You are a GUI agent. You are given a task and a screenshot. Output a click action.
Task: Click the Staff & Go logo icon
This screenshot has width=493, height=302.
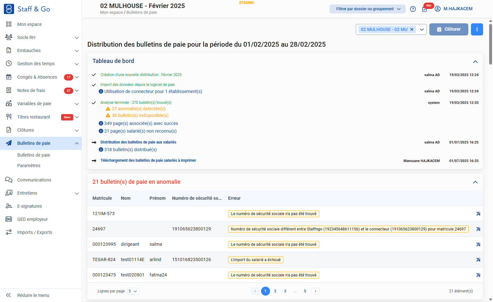9,9
